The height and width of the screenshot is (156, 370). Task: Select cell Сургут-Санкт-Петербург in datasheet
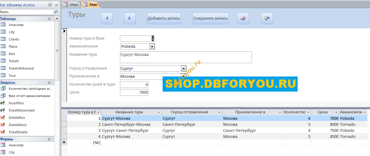(131, 130)
